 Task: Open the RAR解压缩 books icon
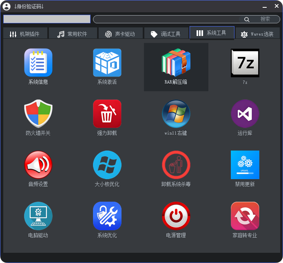176,63
